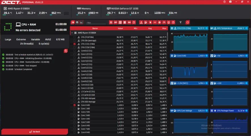Click the info circle on +12V graph
Viewport: 251px width, 136px height.
tap(246, 83)
